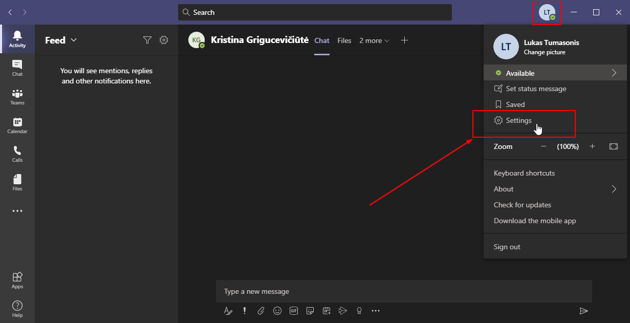Open the Stream icon in the compose toolbar
Image resolution: width=630 pixels, height=323 pixels.
coord(343,311)
